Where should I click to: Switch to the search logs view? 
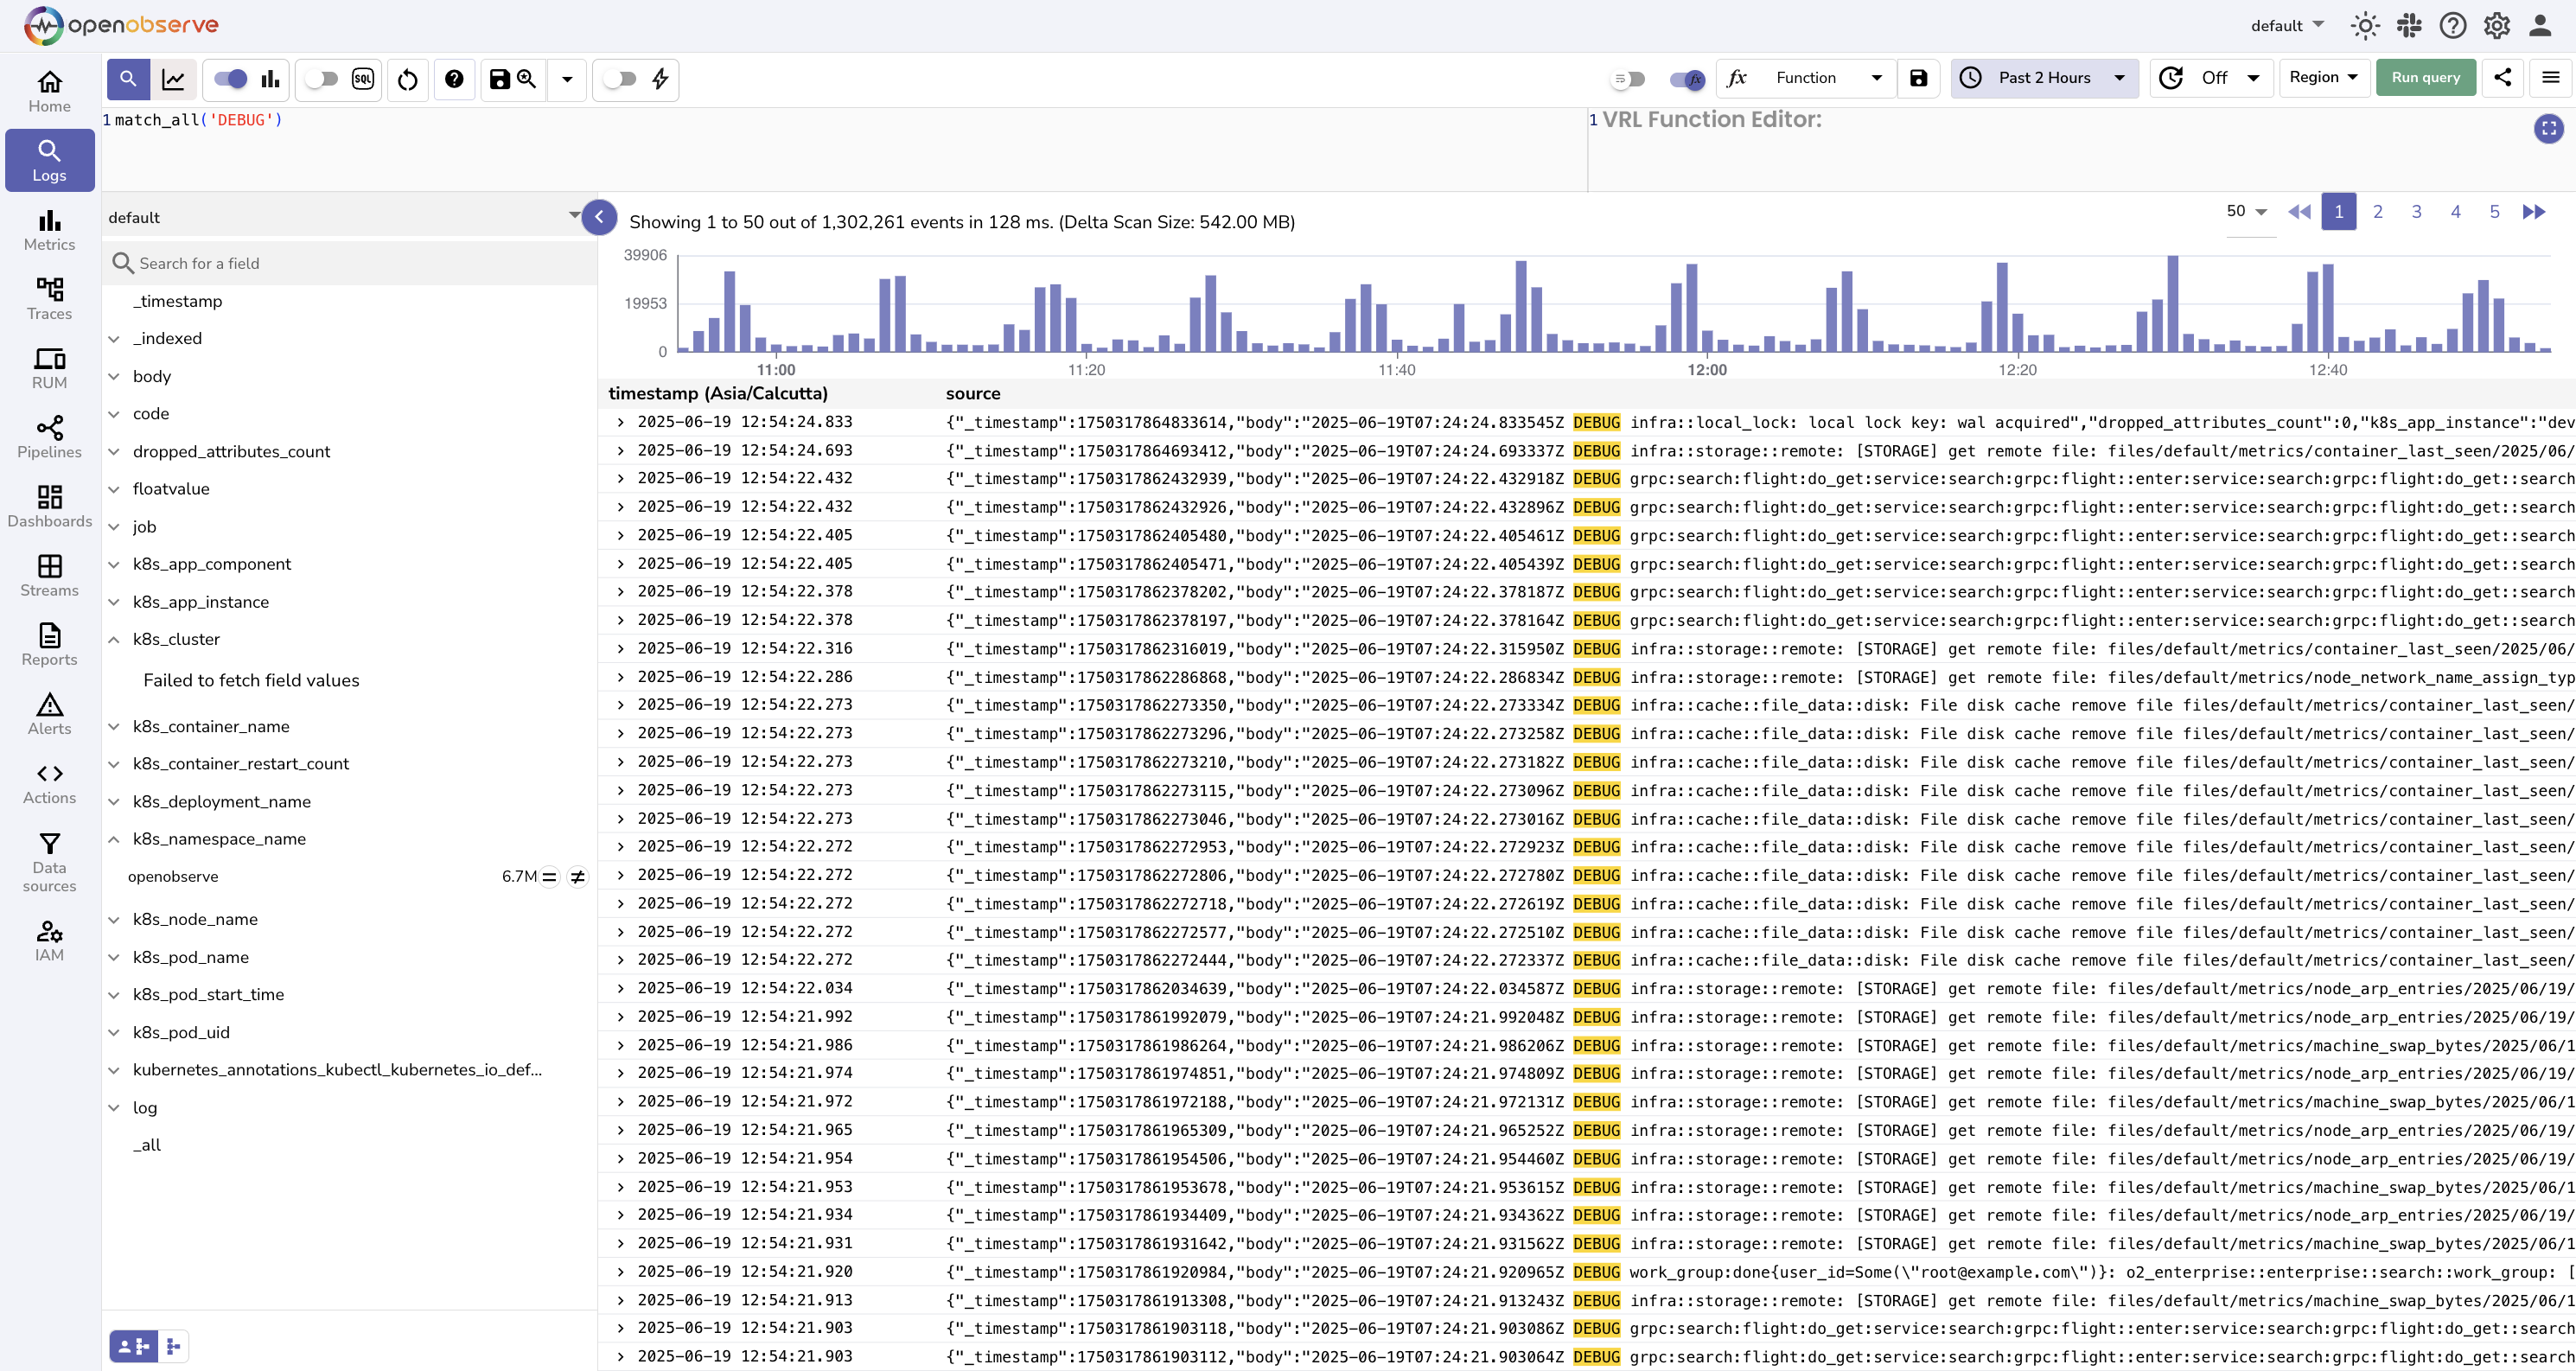click(128, 79)
